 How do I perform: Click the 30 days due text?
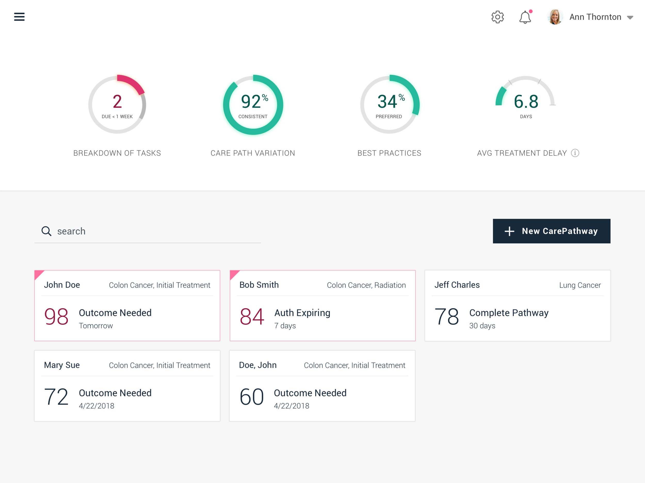pos(482,326)
